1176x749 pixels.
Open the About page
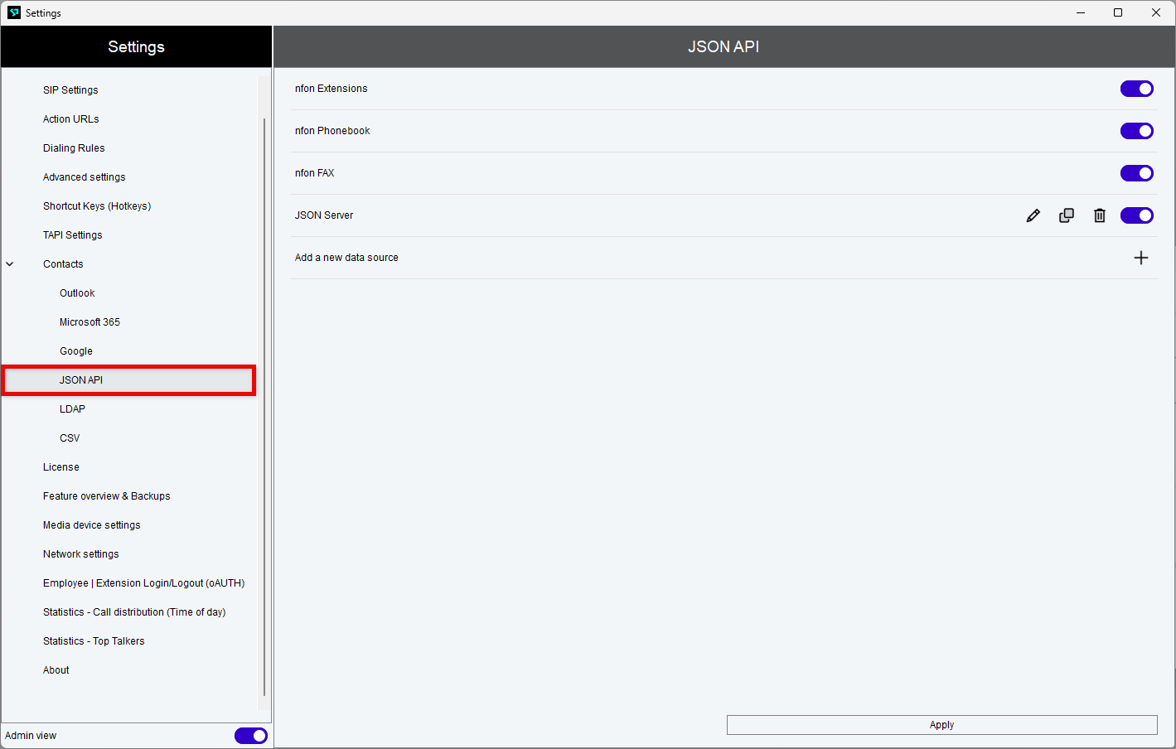[x=56, y=670]
